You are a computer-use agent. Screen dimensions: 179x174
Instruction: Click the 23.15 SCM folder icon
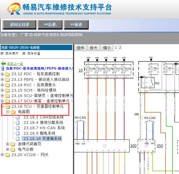click(7, 90)
